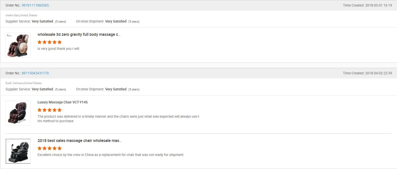Click star rating under 2018 best sales chair
The width and height of the screenshot is (397, 169).
tap(50, 148)
